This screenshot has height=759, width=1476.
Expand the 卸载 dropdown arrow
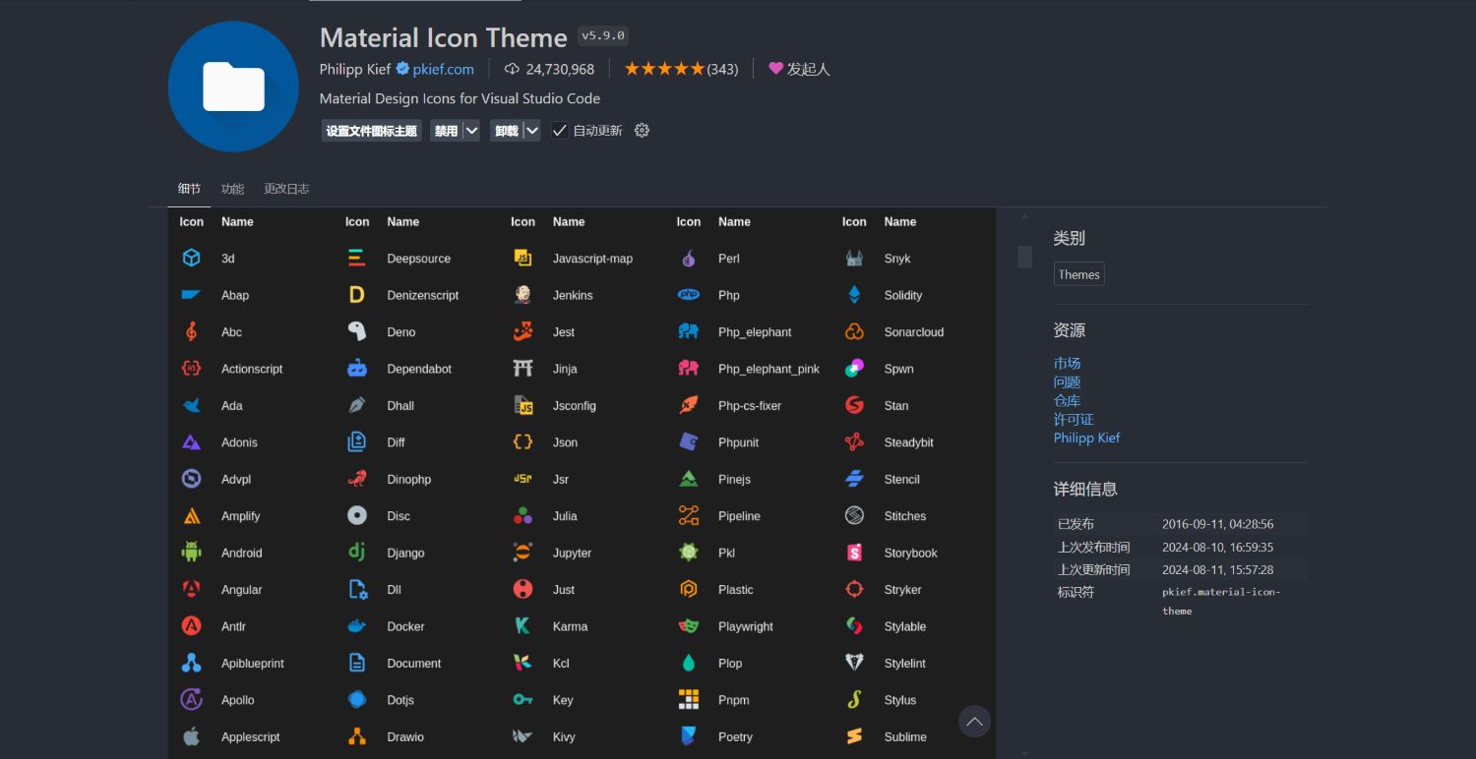531,131
